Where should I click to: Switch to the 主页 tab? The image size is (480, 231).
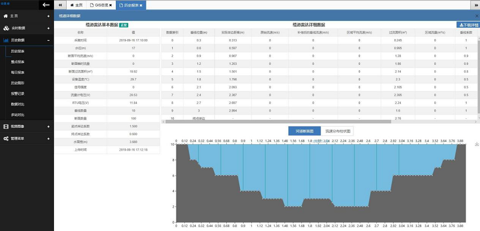[x=76, y=5]
